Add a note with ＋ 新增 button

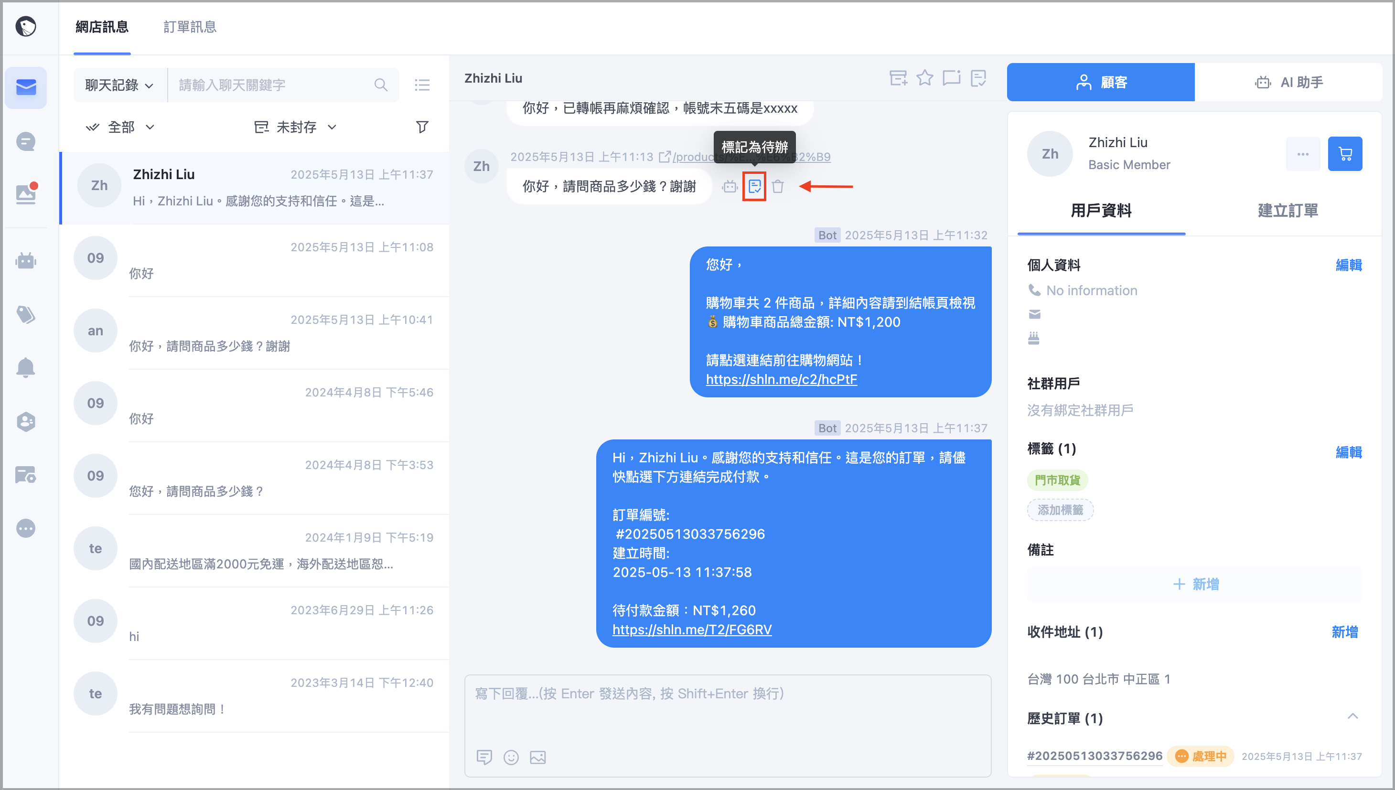1194,584
